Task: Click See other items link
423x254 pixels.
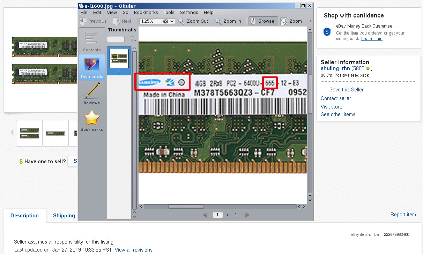Action: pyautogui.click(x=338, y=114)
